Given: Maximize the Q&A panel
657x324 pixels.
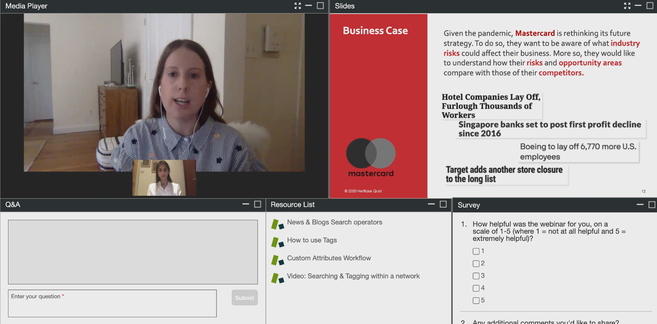Looking at the screenshot, I should point(257,204).
